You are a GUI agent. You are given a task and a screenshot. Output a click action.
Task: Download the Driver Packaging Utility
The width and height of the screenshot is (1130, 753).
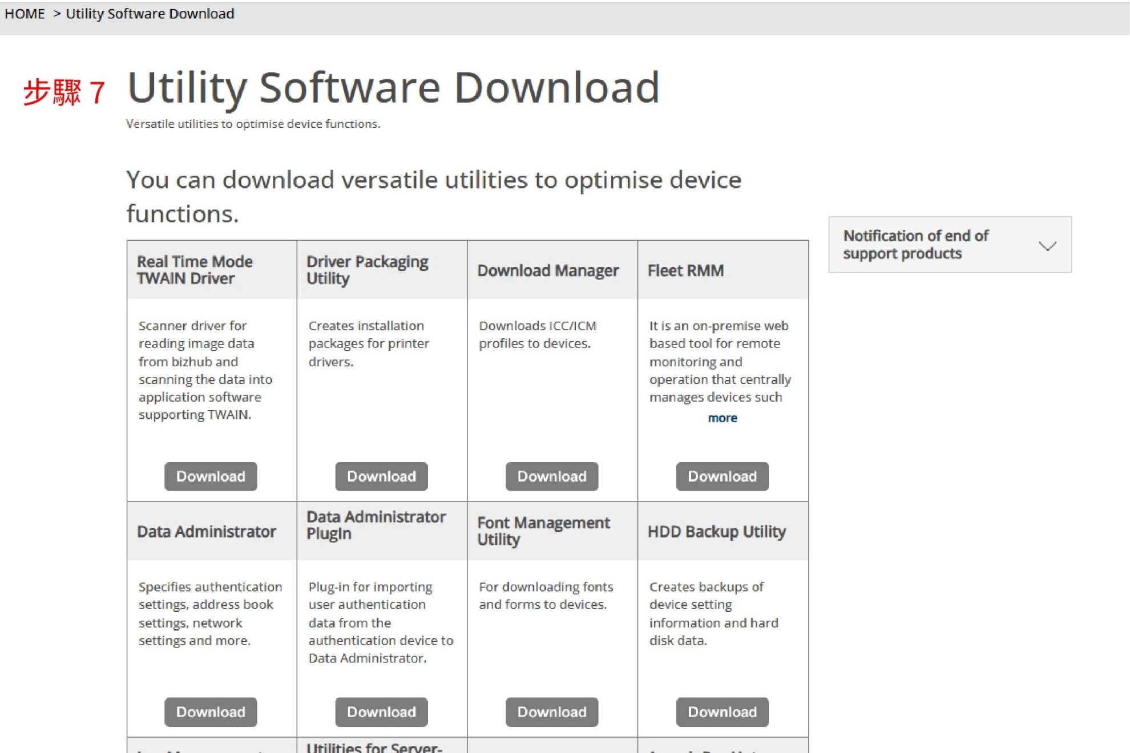click(x=381, y=476)
